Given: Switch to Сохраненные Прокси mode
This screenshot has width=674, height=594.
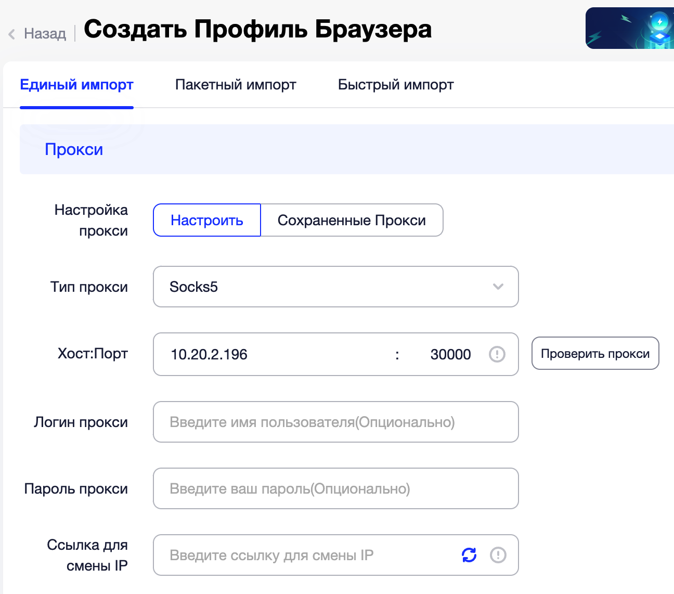Looking at the screenshot, I should (x=352, y=220).
